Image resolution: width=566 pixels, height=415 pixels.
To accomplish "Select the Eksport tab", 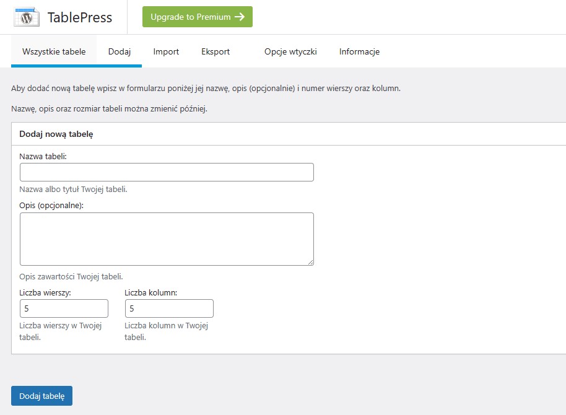I will (216, 51).
